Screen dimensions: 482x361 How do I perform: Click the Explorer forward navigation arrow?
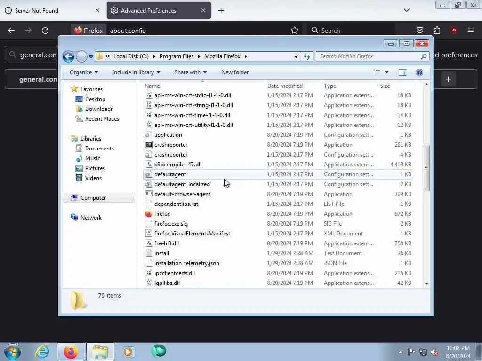pos(81,56)
